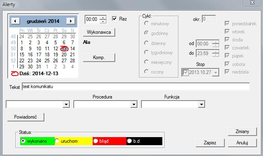Click the Powiadomić button

point(26,117)
